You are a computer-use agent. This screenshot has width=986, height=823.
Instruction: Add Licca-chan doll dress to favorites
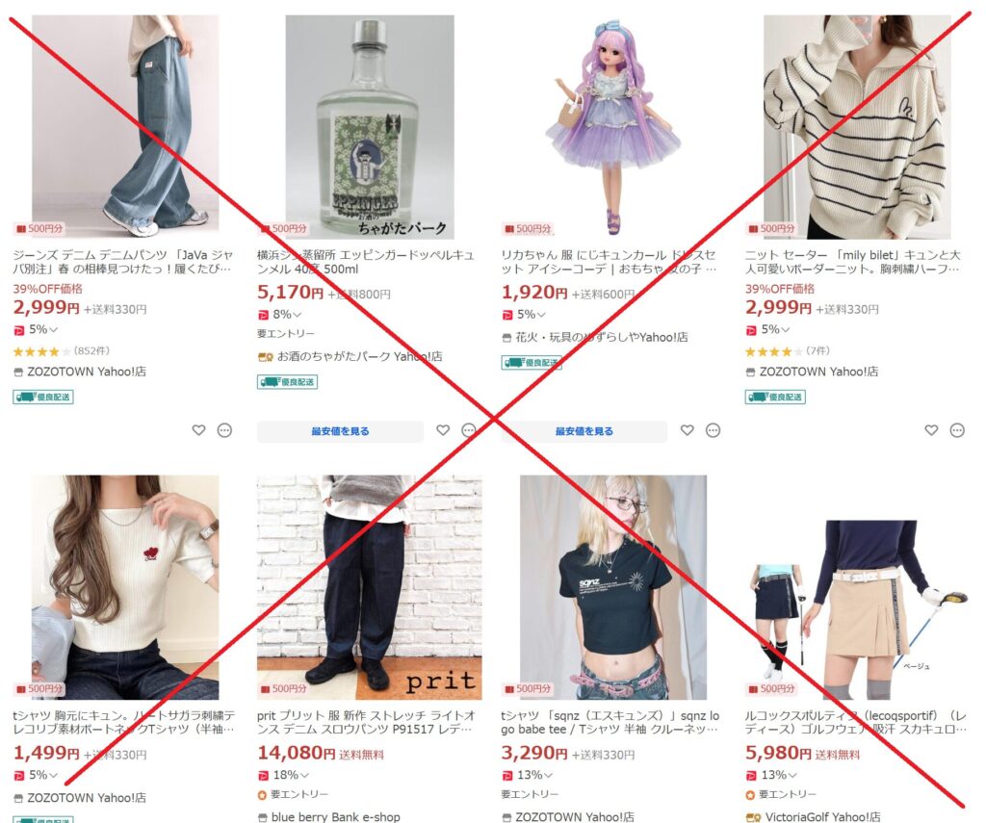pos(687,430)
